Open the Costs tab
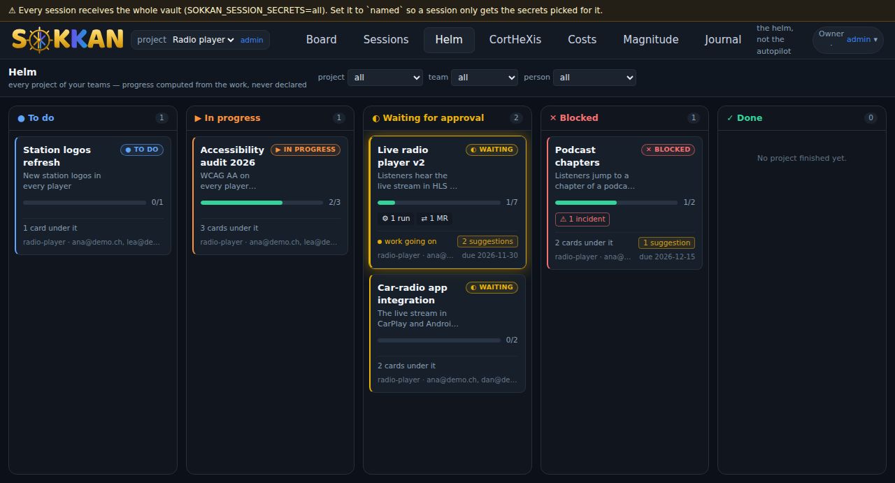Screen dimensions: 895x483 pyautogui.click(x=582, y=40)
